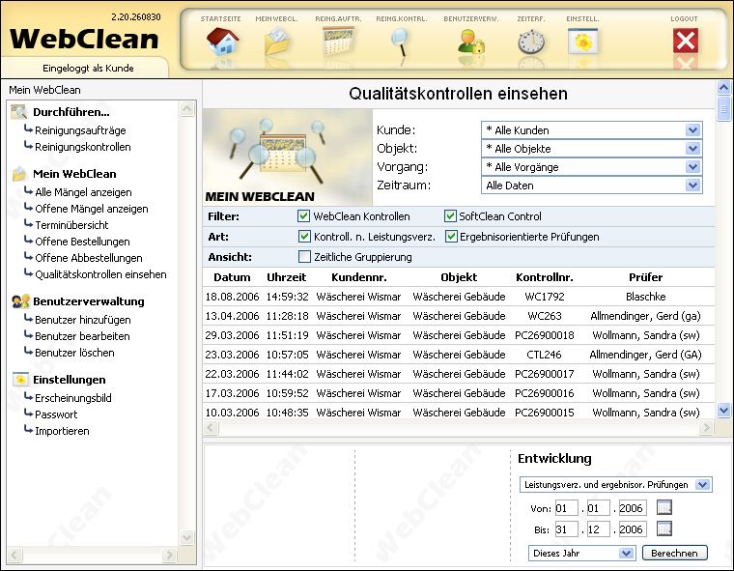Open Reinigungsaufträge calendar icon in toolbar
This screenshot has height=571, width=734.
338,42
